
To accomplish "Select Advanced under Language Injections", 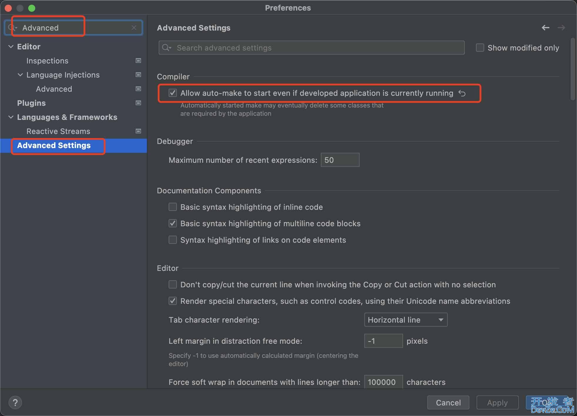I will pos(54,89).
